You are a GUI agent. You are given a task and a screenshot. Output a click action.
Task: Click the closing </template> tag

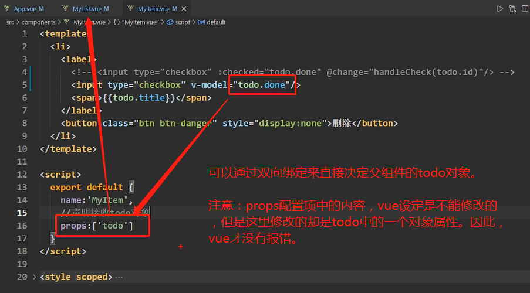(x=68, y=149)
